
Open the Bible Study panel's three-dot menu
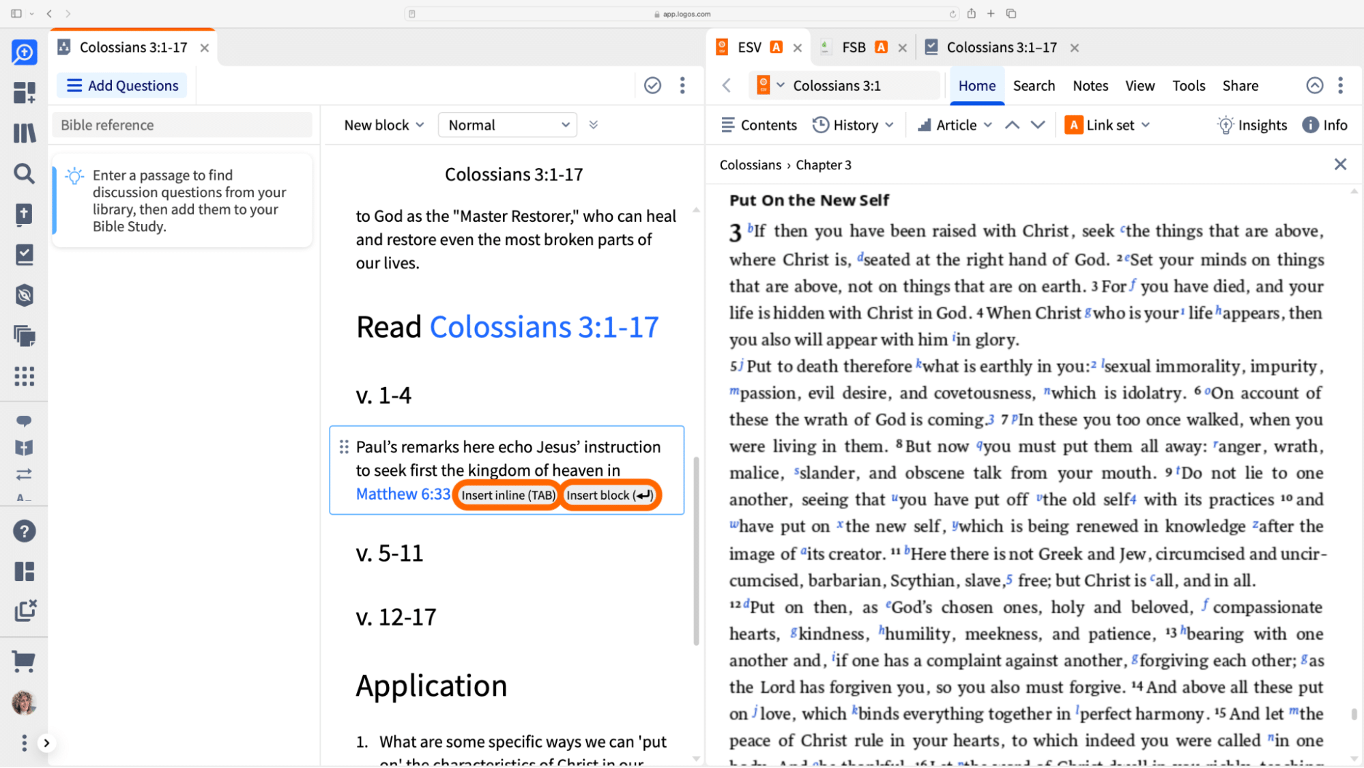click(682, 85)
